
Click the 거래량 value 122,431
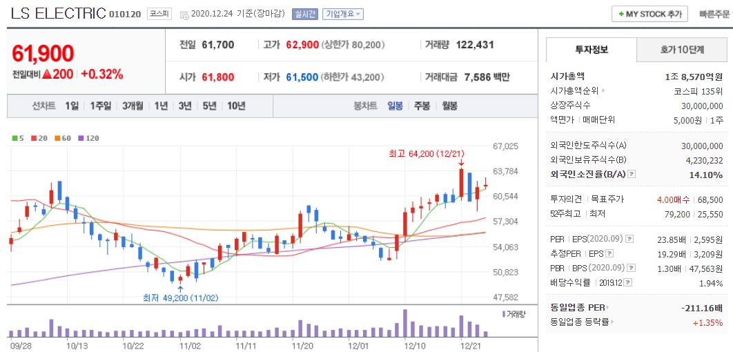click(474, 45)
